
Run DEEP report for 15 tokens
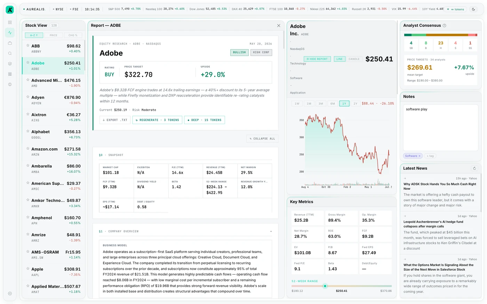point(205,120)
